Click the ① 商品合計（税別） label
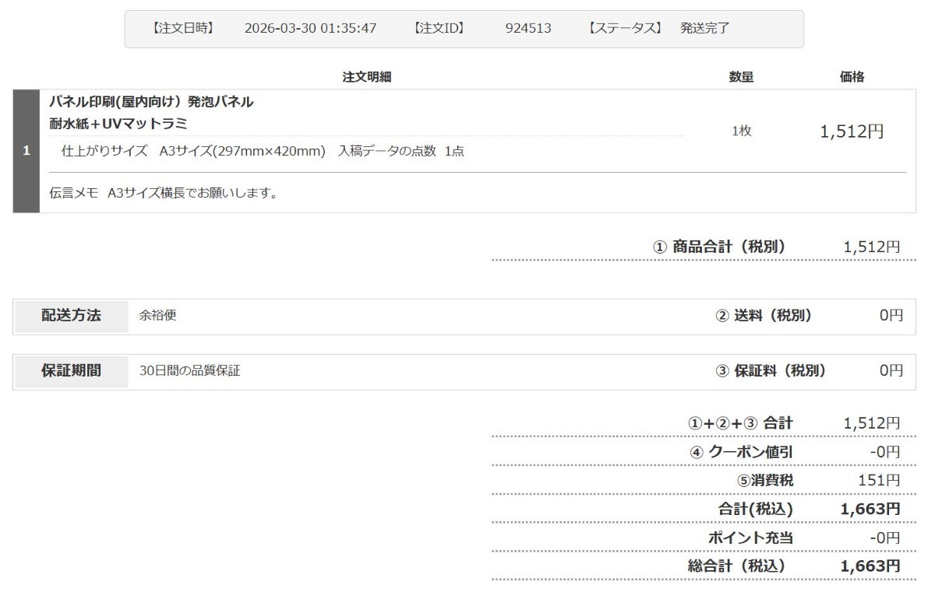 [718, 247]
